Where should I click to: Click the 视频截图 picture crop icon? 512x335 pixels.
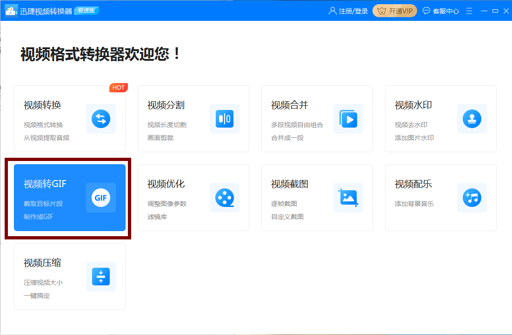click(348, 198)
